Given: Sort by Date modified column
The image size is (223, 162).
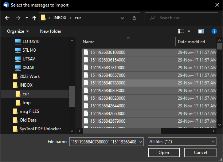Looking at the screenshot, I should (x=191, y=42).
